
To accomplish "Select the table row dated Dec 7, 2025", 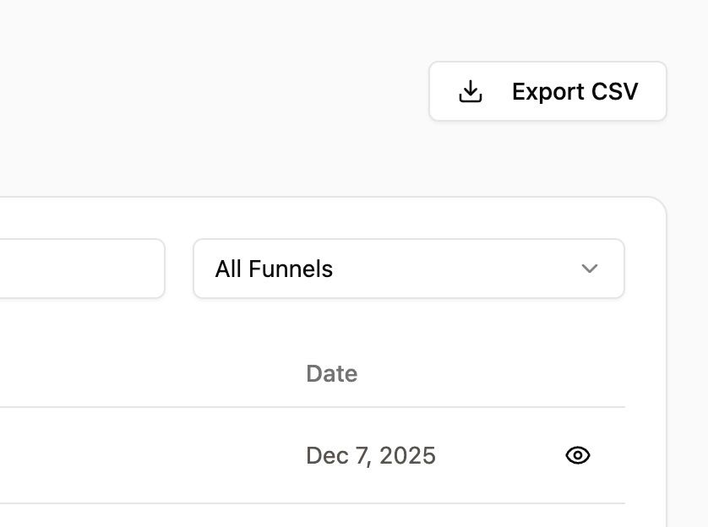I will click(x=313, y=455).
